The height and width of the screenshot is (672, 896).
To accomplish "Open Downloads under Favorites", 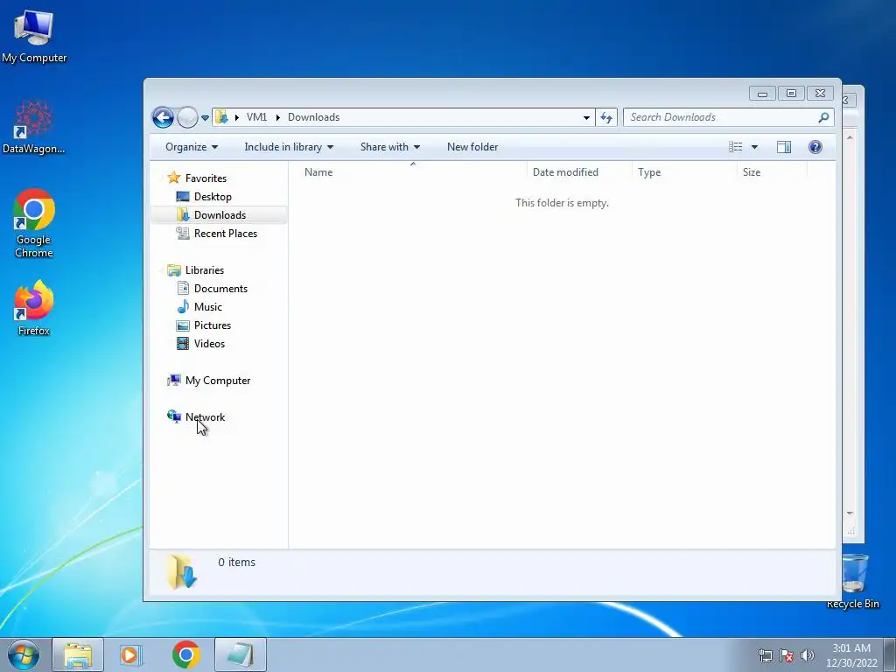I will (x=220, y=215).
